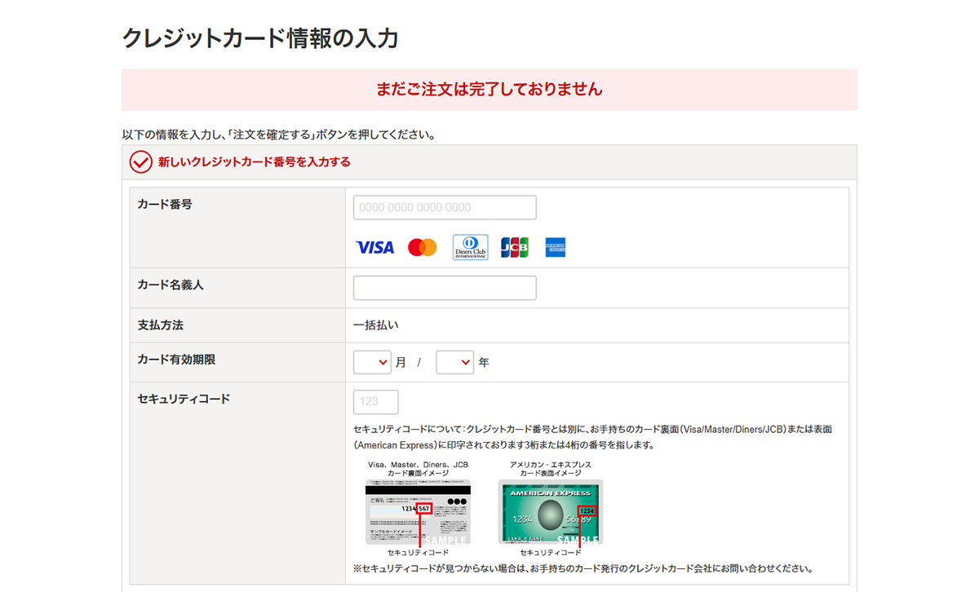Click the カード番号 field label
979x592 pixels.
pyautogui.click(x=165, y=205)
